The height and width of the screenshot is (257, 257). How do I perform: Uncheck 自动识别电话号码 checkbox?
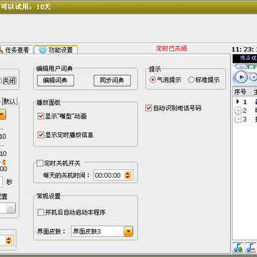[148, 109]
